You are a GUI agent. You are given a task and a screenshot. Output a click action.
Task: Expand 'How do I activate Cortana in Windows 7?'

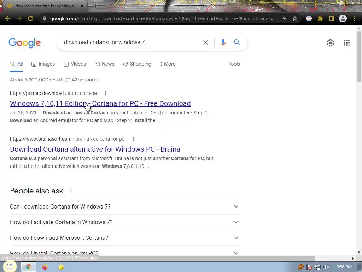point(125,222)
